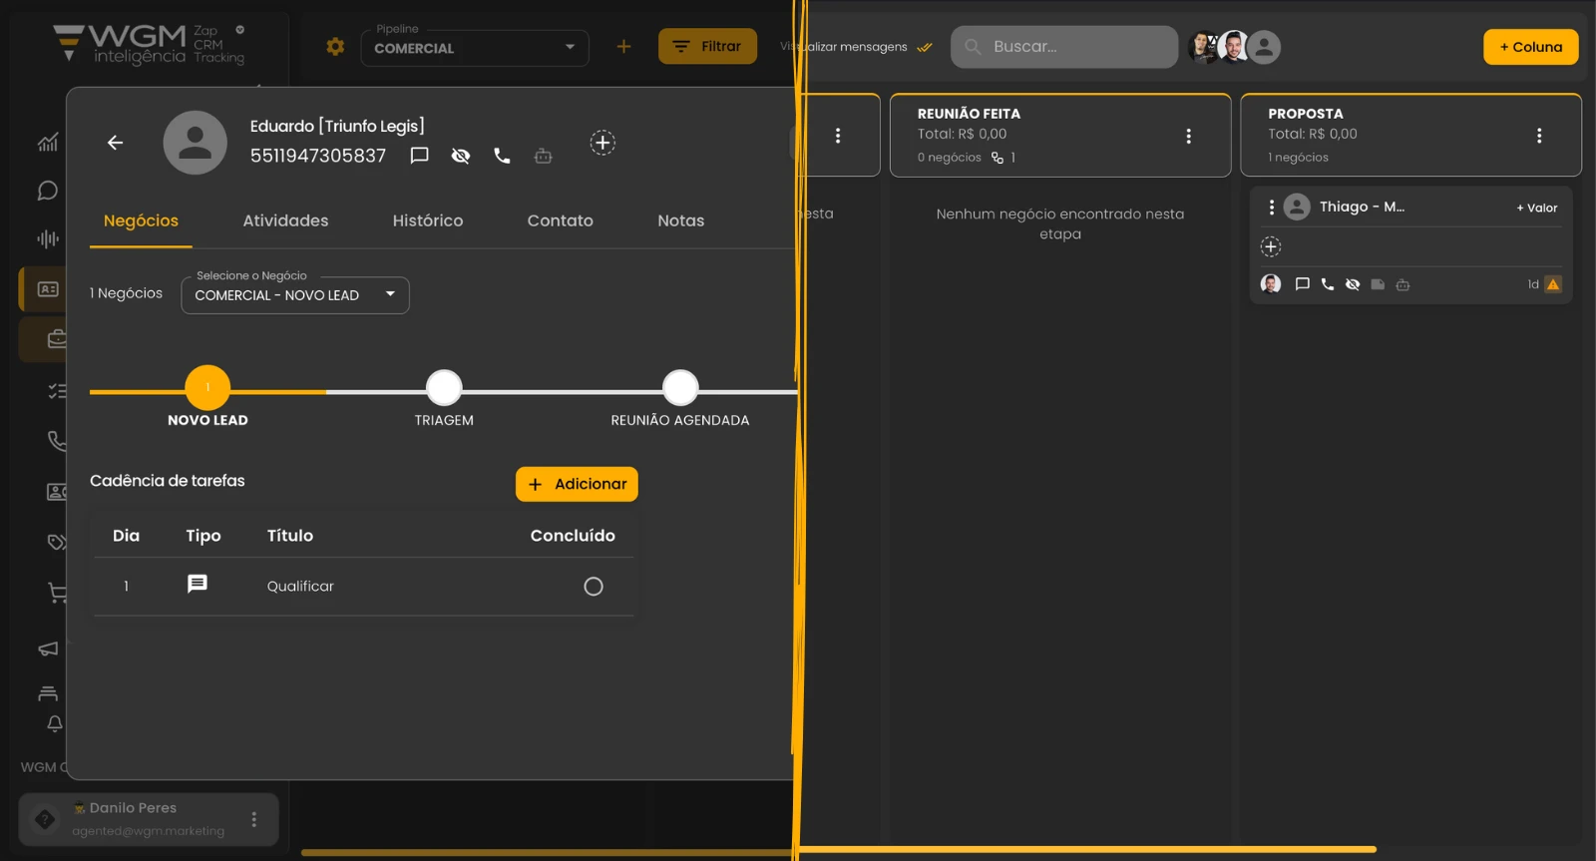Click the robot icon beside Eduardo's number

pyautogui.click(x=543, y=156)
